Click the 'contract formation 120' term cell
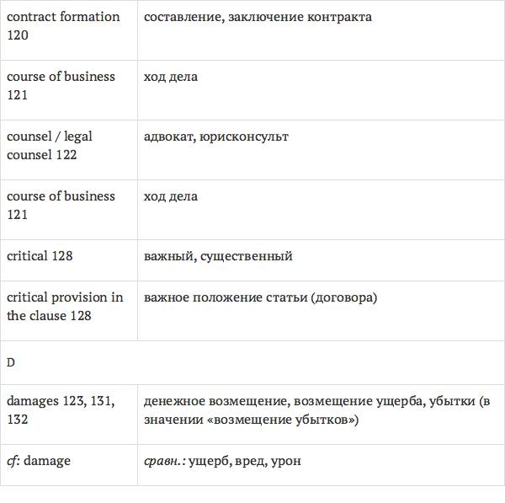The image size is (505, 503). coord(63,26)
